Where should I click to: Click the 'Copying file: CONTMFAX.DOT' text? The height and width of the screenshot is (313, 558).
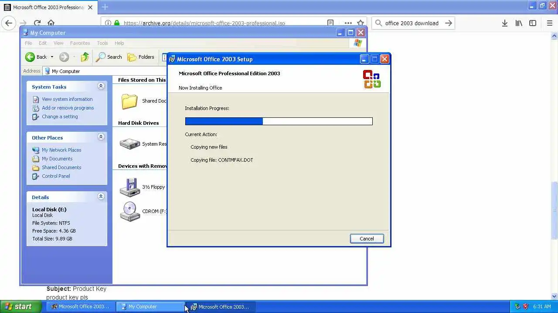[x=221, y=160]
